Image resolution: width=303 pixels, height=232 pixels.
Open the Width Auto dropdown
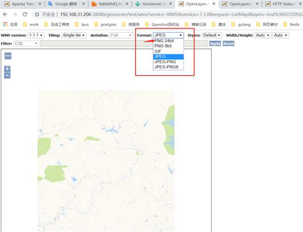[x=263, y=35]
